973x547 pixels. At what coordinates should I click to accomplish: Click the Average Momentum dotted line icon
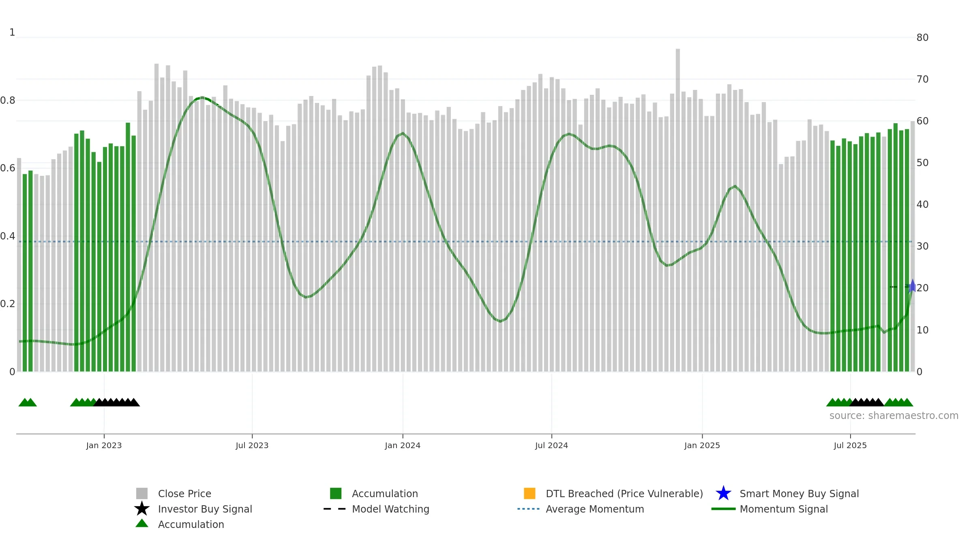(529, 509)
